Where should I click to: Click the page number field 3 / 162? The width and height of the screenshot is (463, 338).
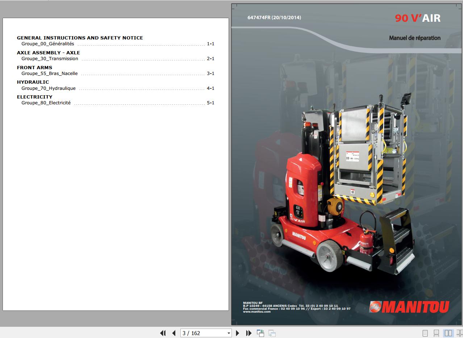[203, 333]
